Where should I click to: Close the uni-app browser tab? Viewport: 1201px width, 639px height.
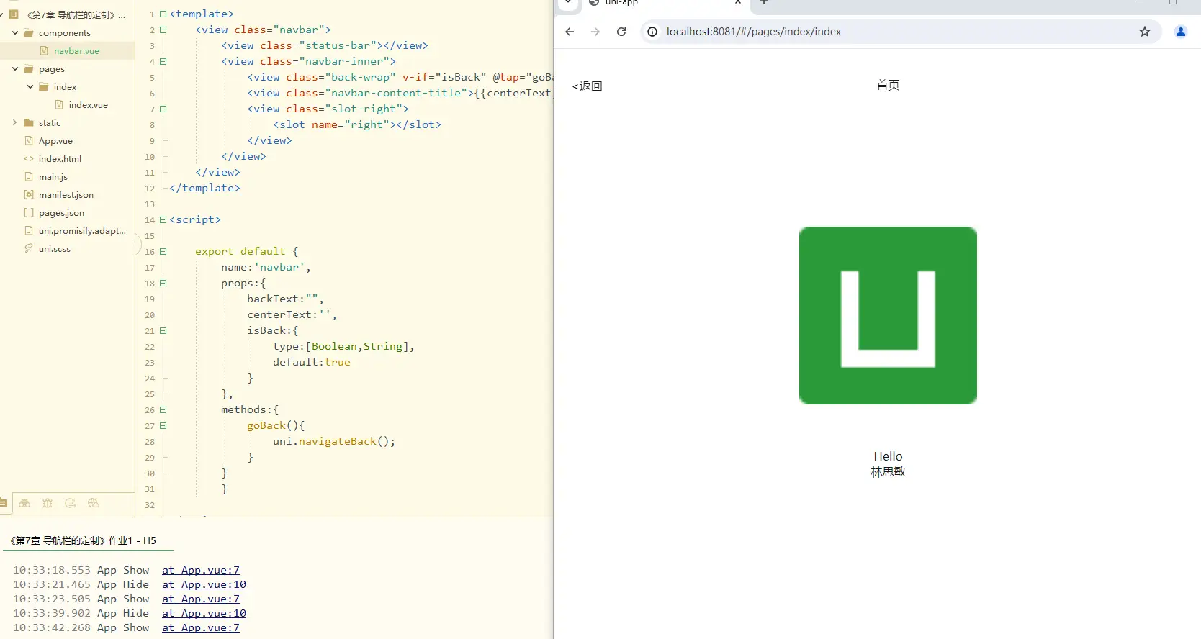[738, 3]
